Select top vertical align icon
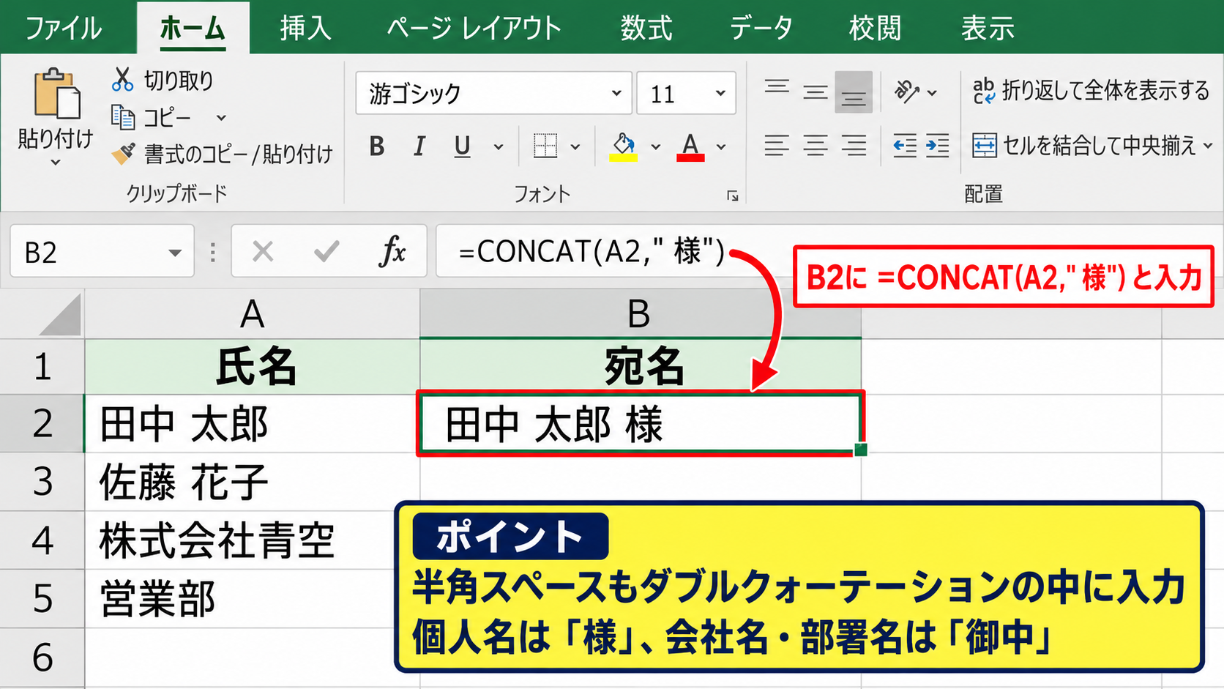 pos(777,88)
